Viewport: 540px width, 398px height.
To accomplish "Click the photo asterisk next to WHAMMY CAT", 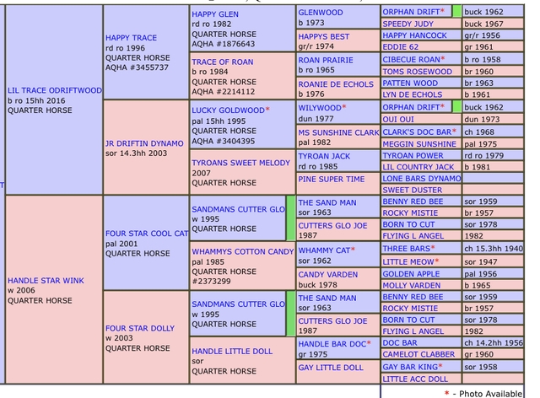I will point(353,250).
